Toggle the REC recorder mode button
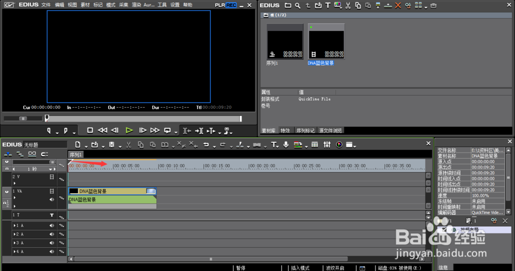 click(x=231, y=5)
